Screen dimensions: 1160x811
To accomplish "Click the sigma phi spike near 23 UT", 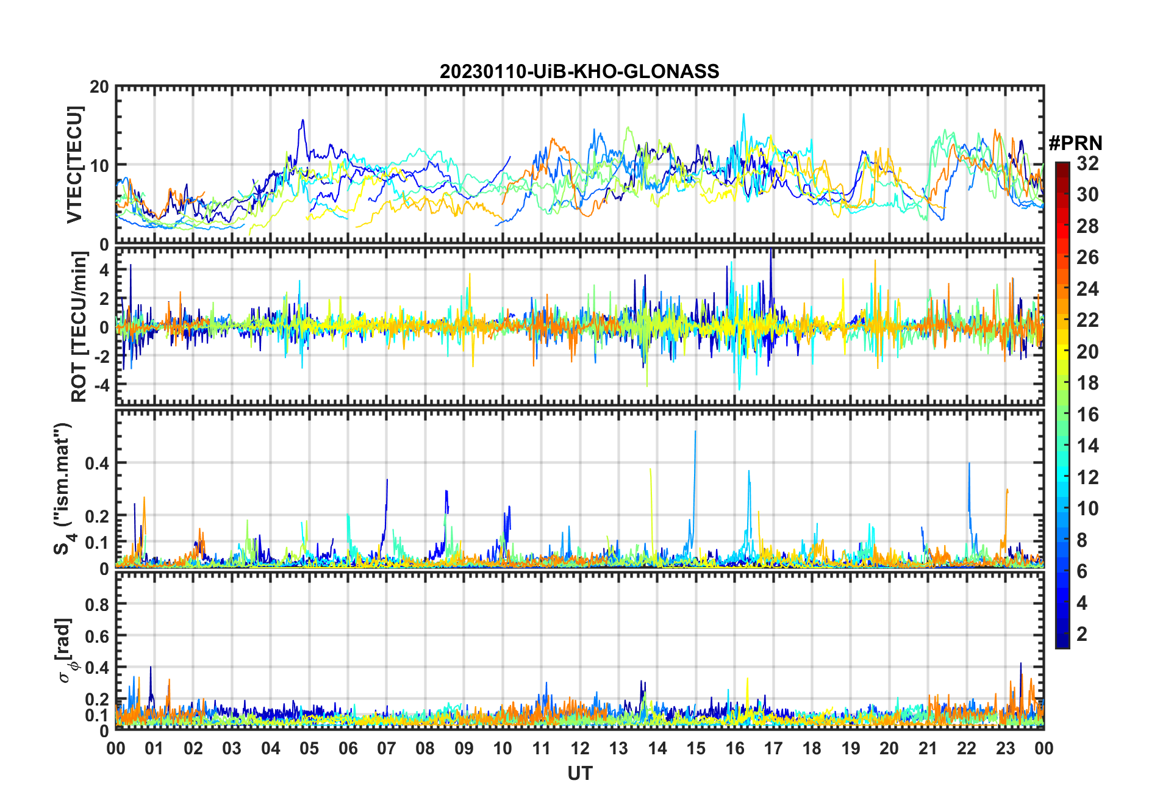I will 1021,664.
